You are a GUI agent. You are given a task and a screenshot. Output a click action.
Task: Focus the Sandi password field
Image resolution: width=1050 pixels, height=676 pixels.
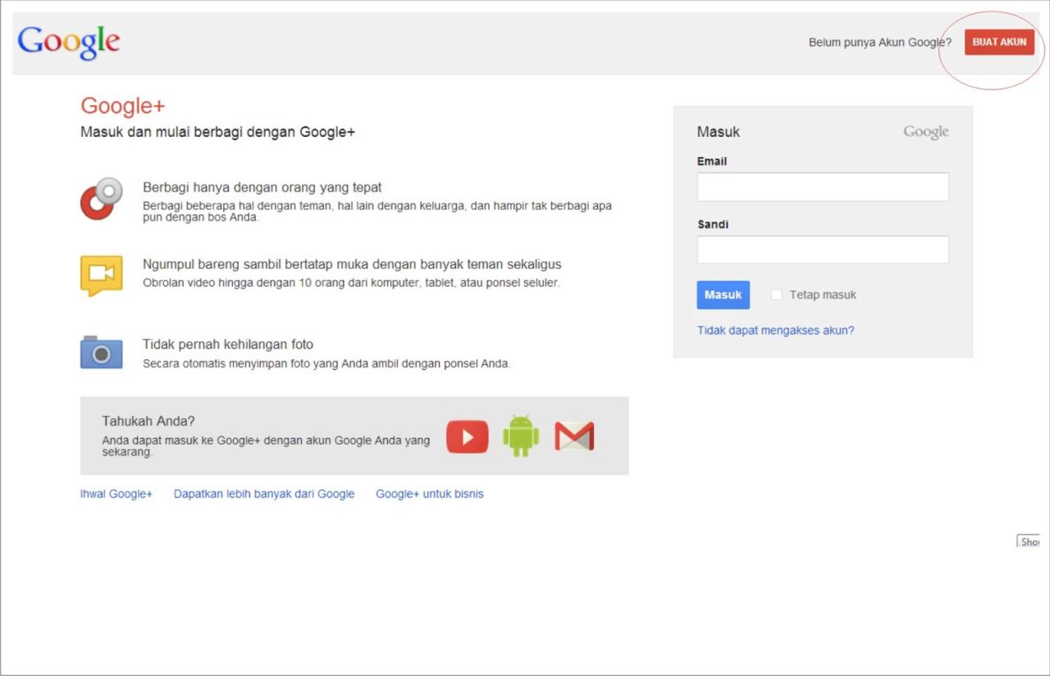click(823, 249)
